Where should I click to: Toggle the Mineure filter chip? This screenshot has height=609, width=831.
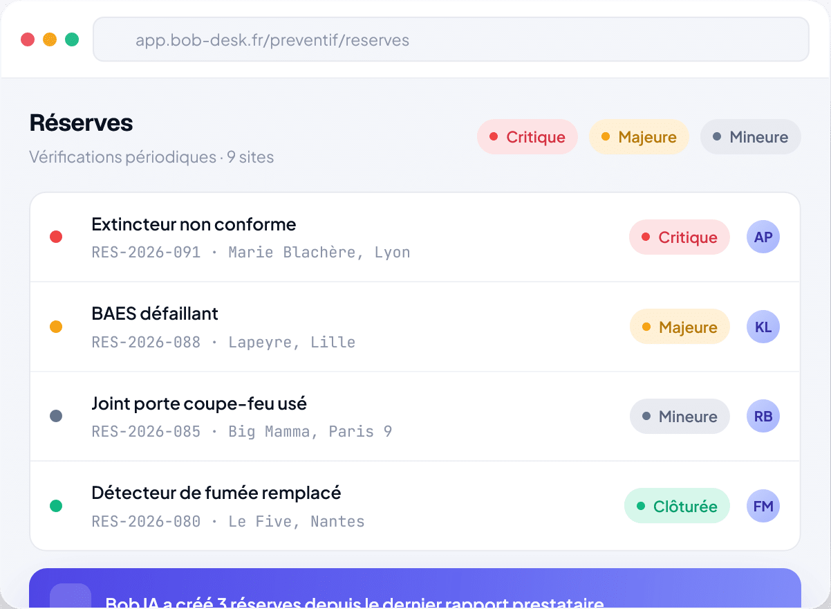tap(751, 137)
